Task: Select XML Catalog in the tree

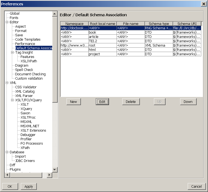Action: click(25, 92)
